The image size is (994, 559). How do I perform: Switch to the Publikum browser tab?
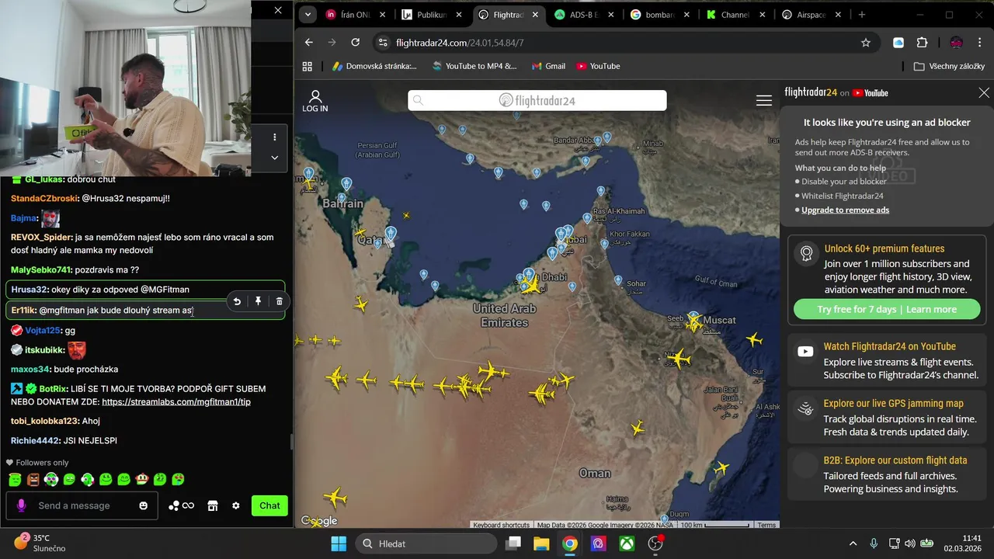pos(431,15)
